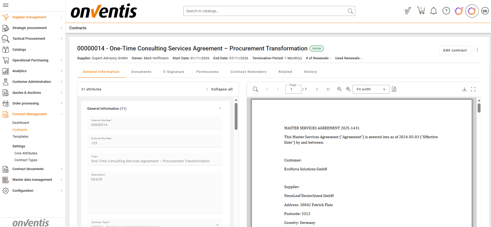The height and width of the screenshot is (227, 491).
Task: Click the Master data management icon
Action: tap(5, 180)
